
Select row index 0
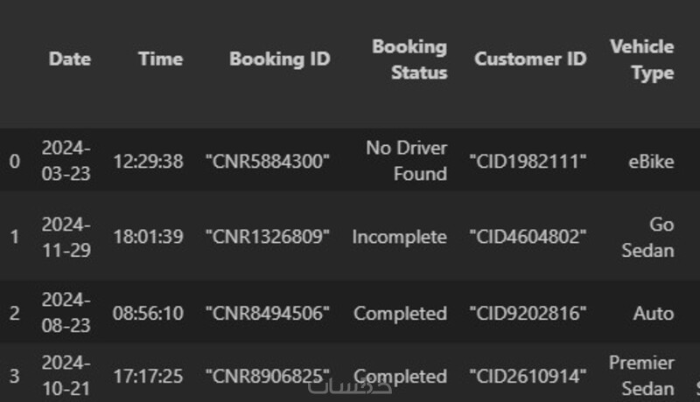pos(14,161)
